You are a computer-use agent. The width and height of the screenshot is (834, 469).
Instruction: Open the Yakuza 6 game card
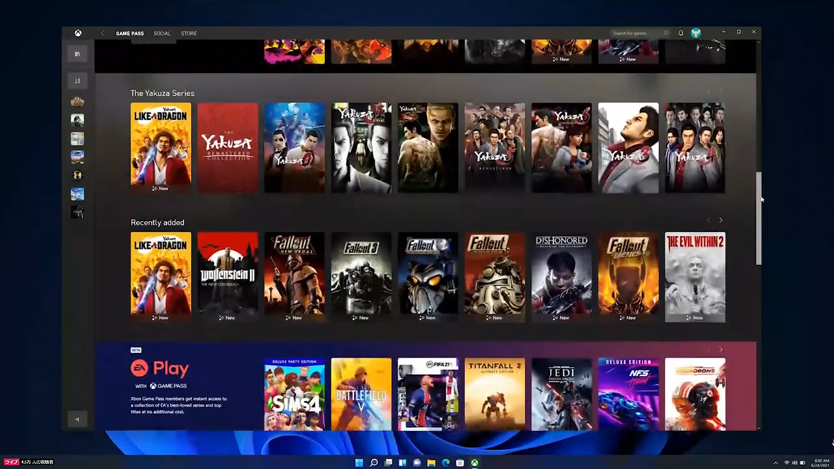(562, 147)
